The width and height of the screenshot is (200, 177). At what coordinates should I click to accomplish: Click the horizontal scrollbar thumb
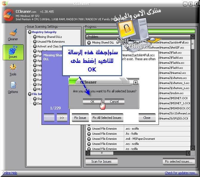(102, 153)
